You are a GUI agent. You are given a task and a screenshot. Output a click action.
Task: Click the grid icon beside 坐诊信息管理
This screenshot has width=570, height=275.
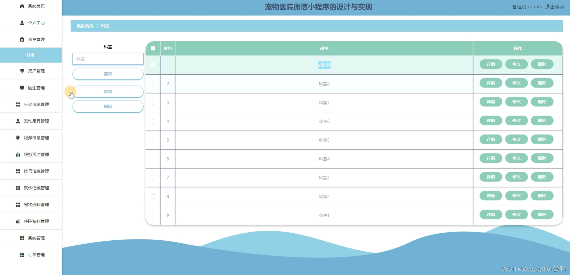tap(18, 105)
